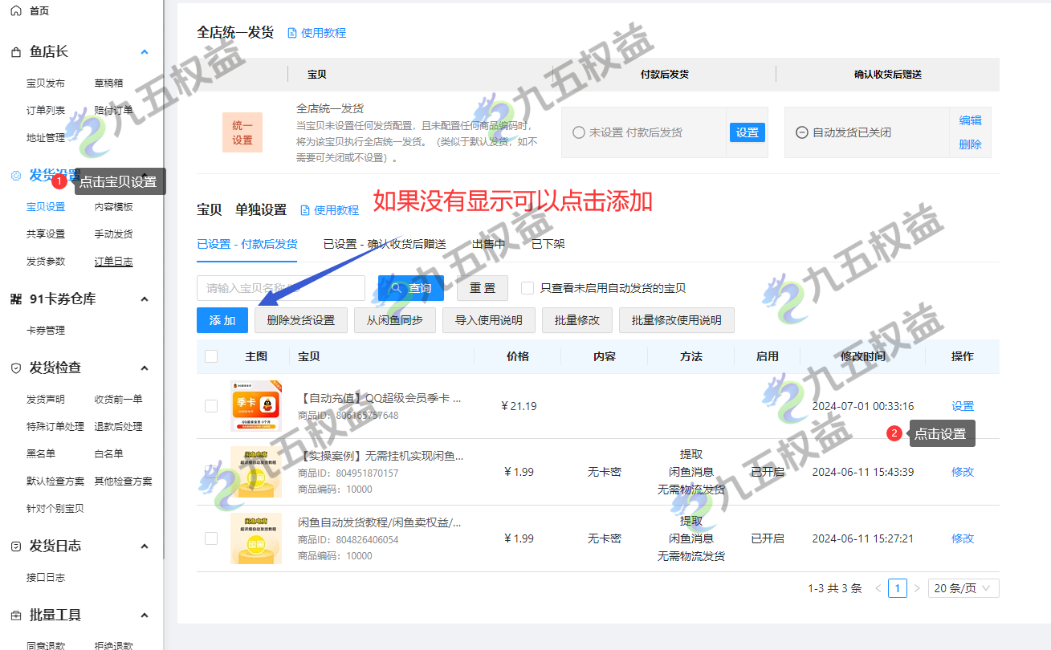Click the 发货检查 shield icon
1051x650 pixels.
(16, 368)
